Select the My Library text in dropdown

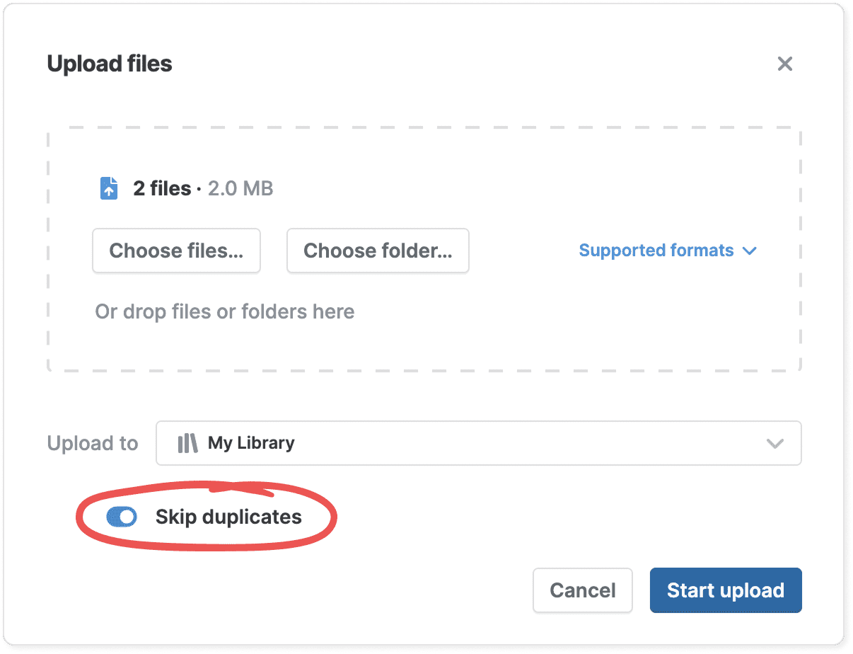(x=251, y=443)
